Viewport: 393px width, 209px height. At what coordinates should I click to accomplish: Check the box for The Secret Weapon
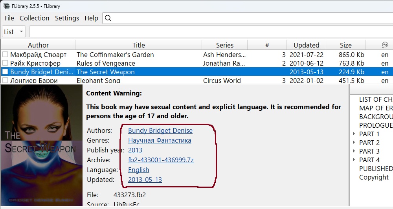pos(5,71)
